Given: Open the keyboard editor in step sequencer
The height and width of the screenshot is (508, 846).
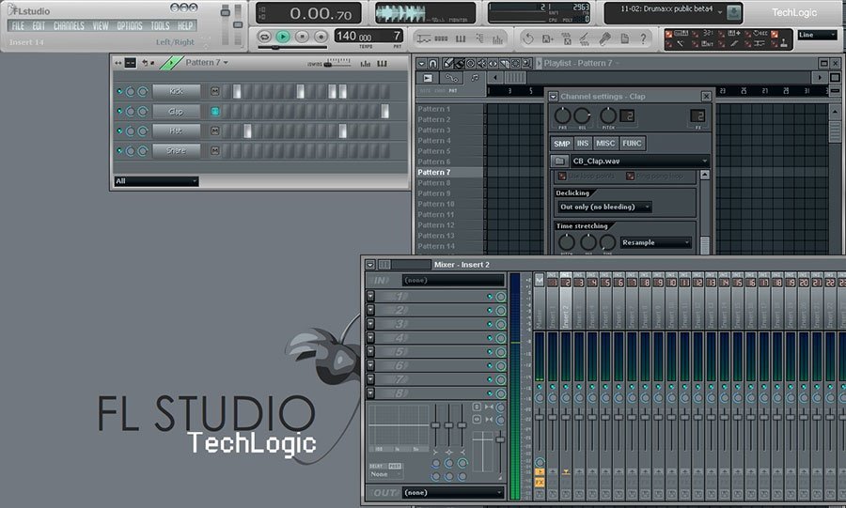Looking at the screenshot, I should click(382, 64).
